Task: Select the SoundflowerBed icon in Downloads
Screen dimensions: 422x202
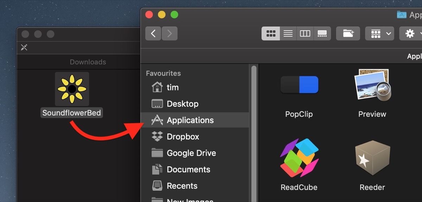Action: tap(72, 89)
